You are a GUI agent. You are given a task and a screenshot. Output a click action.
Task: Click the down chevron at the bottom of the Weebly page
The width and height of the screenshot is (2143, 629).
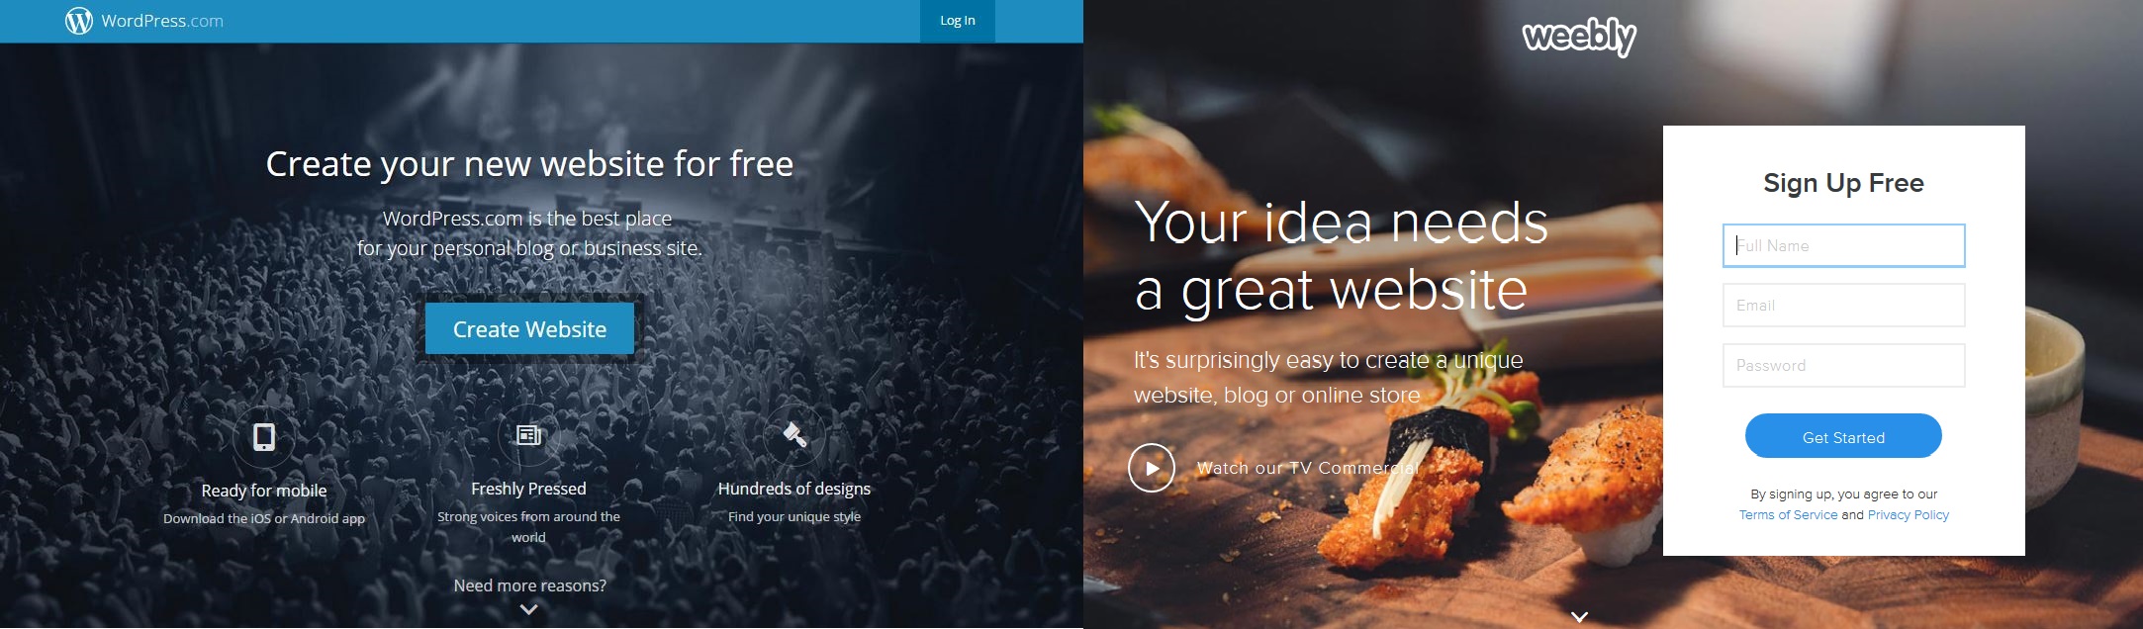pyautogui.click(x=1579, y=616)
